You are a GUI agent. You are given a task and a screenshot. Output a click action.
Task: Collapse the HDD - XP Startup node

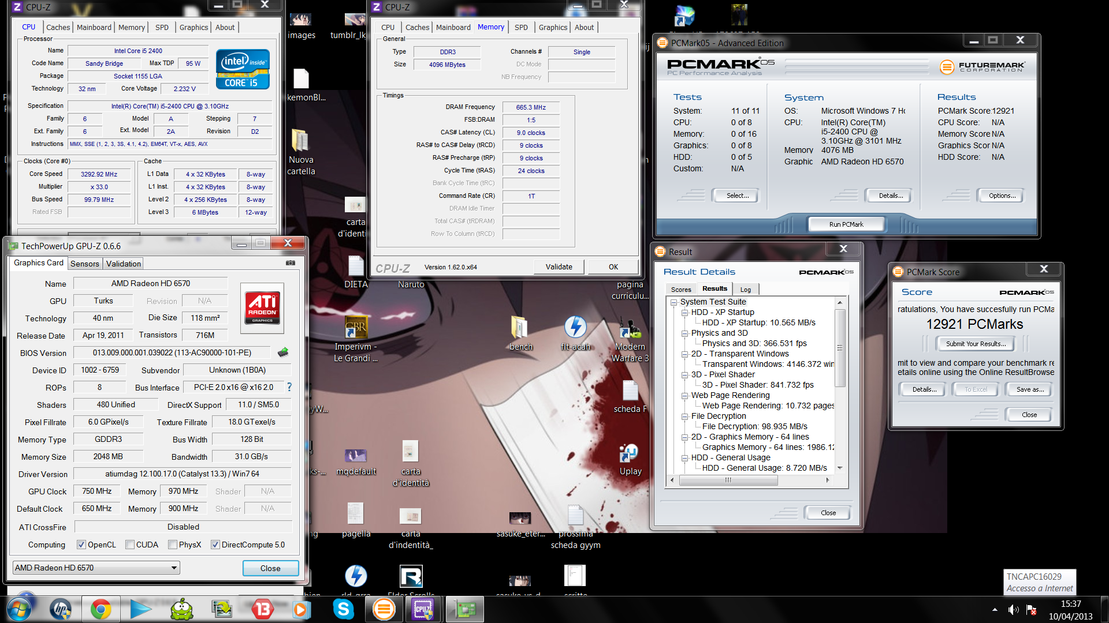tap(684, 313)
